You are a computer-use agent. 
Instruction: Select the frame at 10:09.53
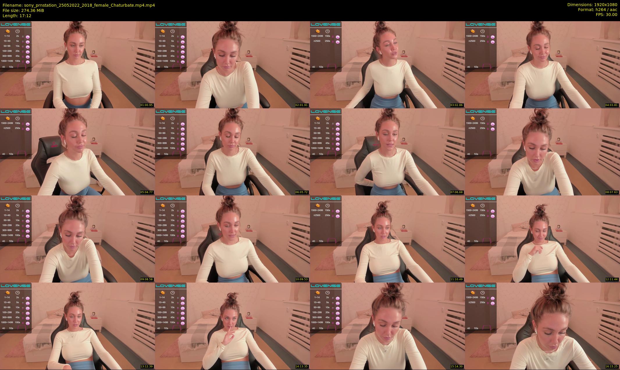pyautogui.click(x=232, y=239)
